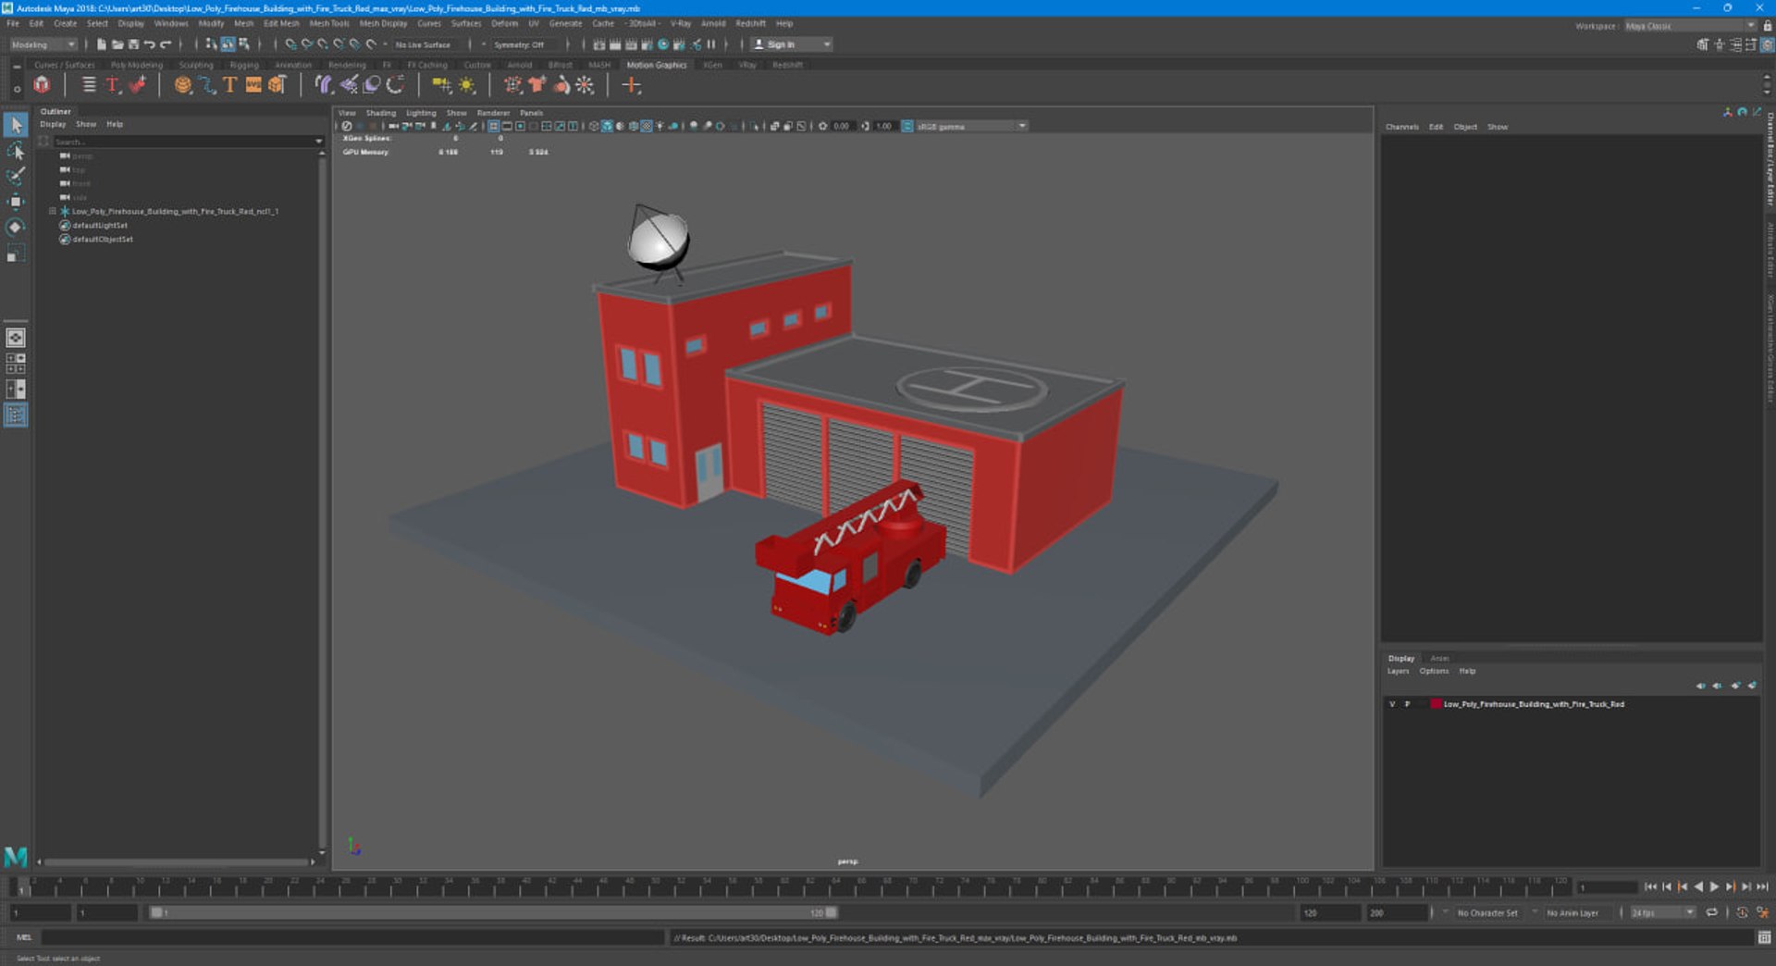Open the Deform menu
The height and width of the screenshot is (966, 1776).
click(504, 23)
